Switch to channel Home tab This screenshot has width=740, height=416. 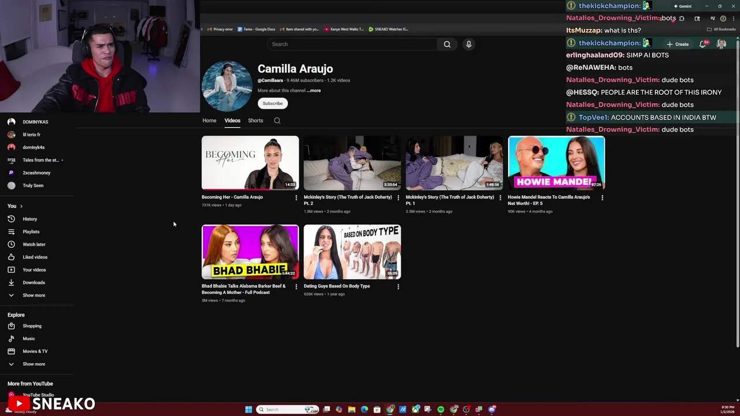(209, 121)
